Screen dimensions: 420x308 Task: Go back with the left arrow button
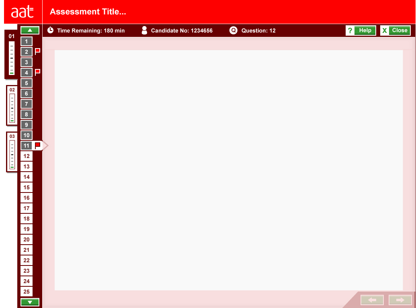pyautogui.click(x=372, y=300)
